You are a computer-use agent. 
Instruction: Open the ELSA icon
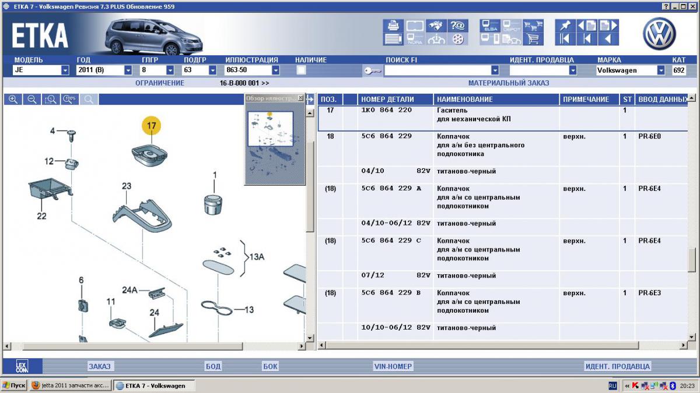[489, 26]
